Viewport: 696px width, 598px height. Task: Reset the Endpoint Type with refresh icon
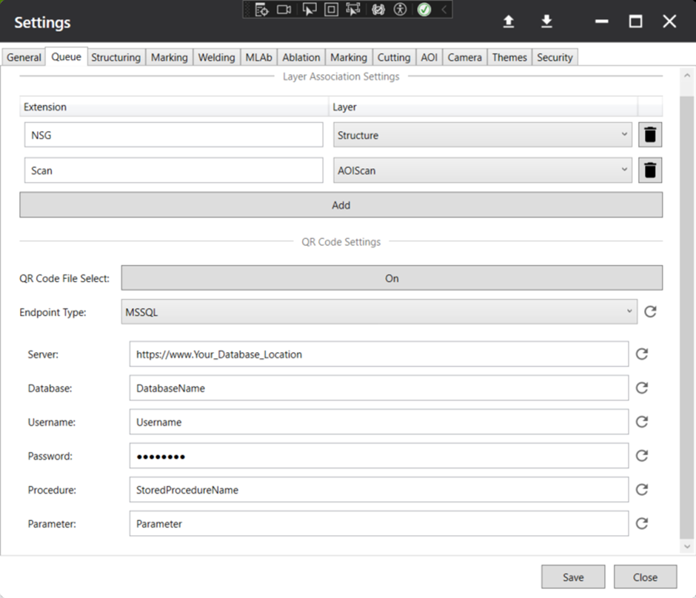[650, 312]
